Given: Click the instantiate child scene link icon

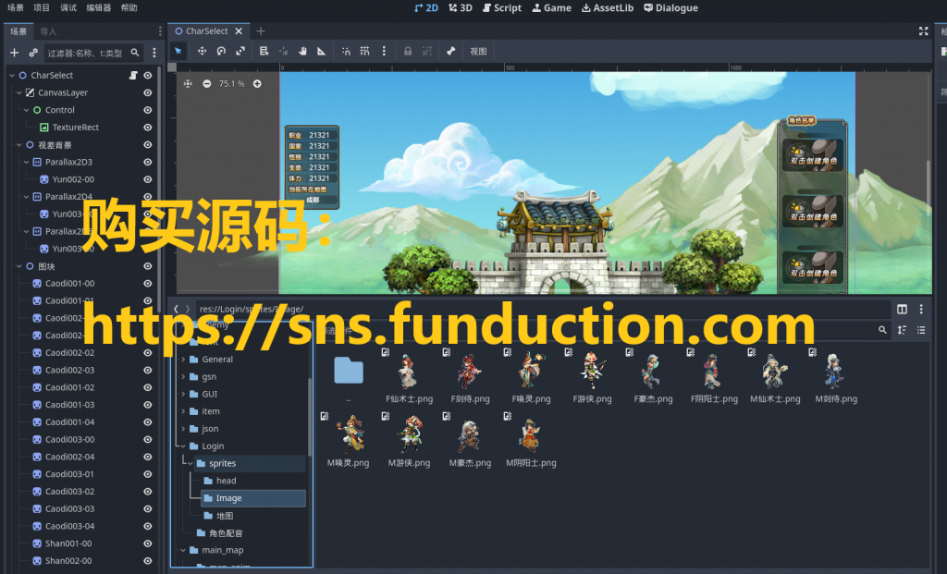Looking at the screenshot, I should click(x=33, y=53).
